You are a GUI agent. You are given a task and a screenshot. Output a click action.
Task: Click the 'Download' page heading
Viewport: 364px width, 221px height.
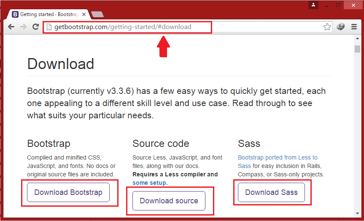(x=61, y=64)
